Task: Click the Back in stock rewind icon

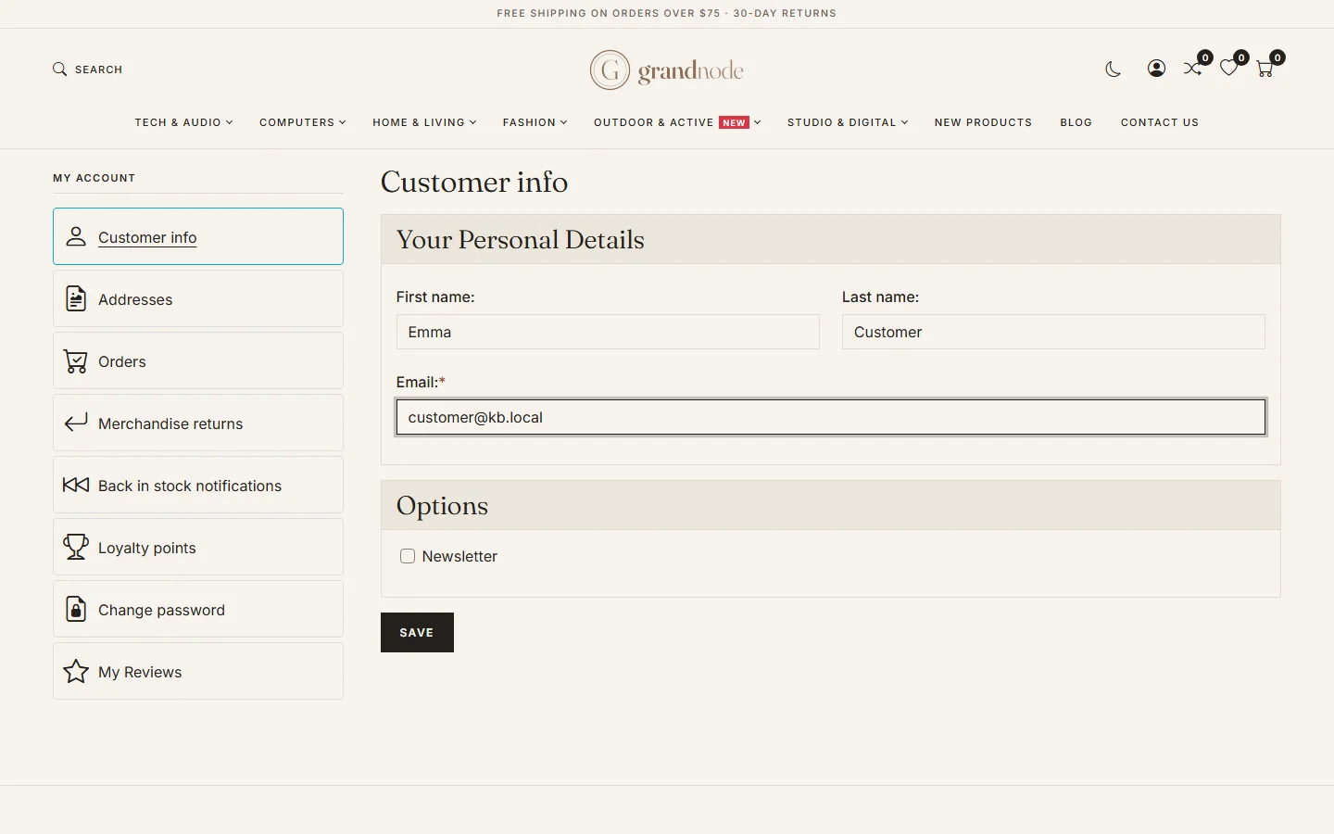Action: pos(76,485)
